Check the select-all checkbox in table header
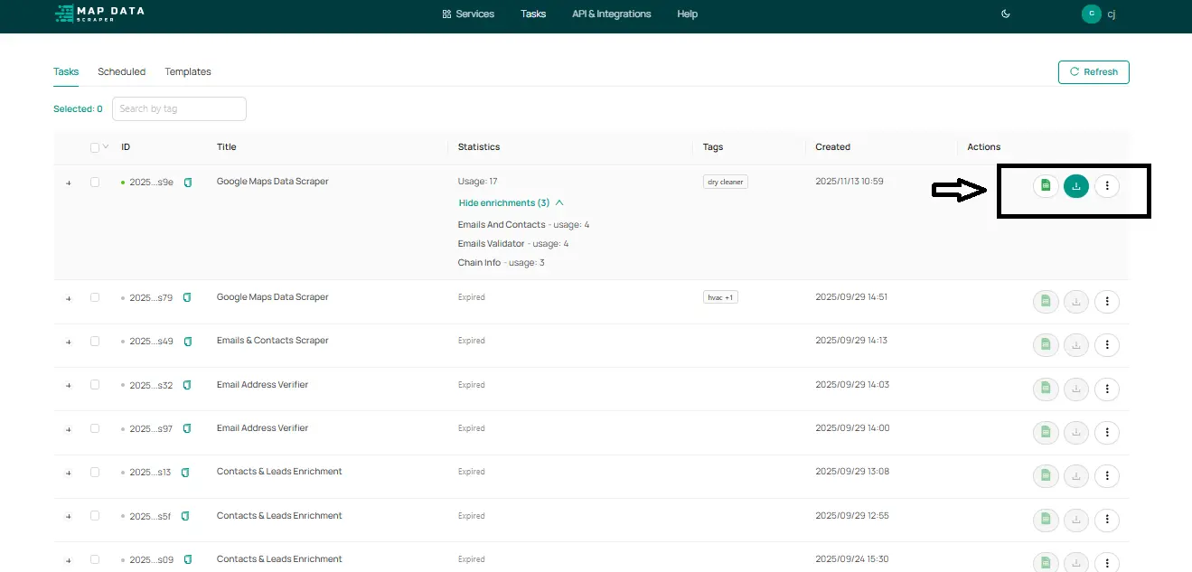The height and width of the screenshot is (572, 1192). point(95,147)
